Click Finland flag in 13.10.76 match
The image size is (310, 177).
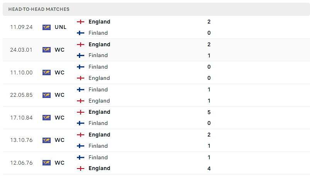(80, 146)
